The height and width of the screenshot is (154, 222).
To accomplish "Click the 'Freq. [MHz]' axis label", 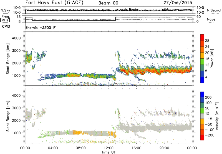I will coord(6,19).
